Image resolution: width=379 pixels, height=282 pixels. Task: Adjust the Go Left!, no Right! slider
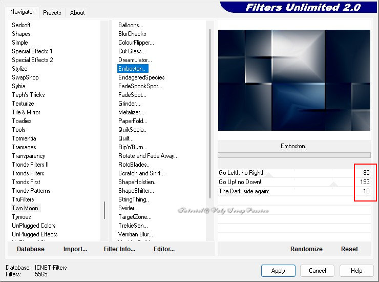click(312, 173)
